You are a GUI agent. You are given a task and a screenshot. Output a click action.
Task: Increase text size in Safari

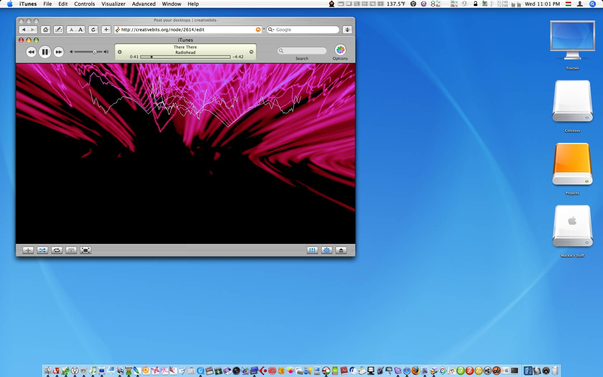(81, 29)
